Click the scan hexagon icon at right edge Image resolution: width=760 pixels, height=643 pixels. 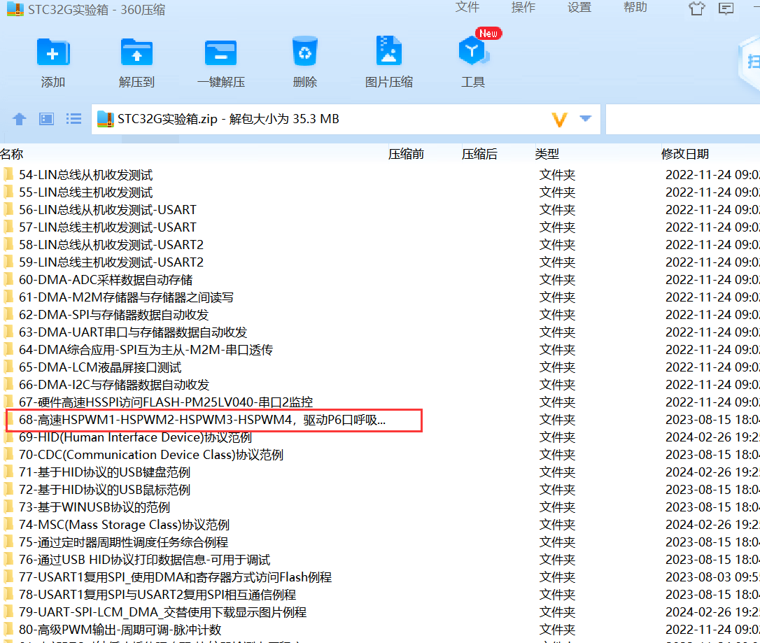pyautogui.click(x=750, y=63)
